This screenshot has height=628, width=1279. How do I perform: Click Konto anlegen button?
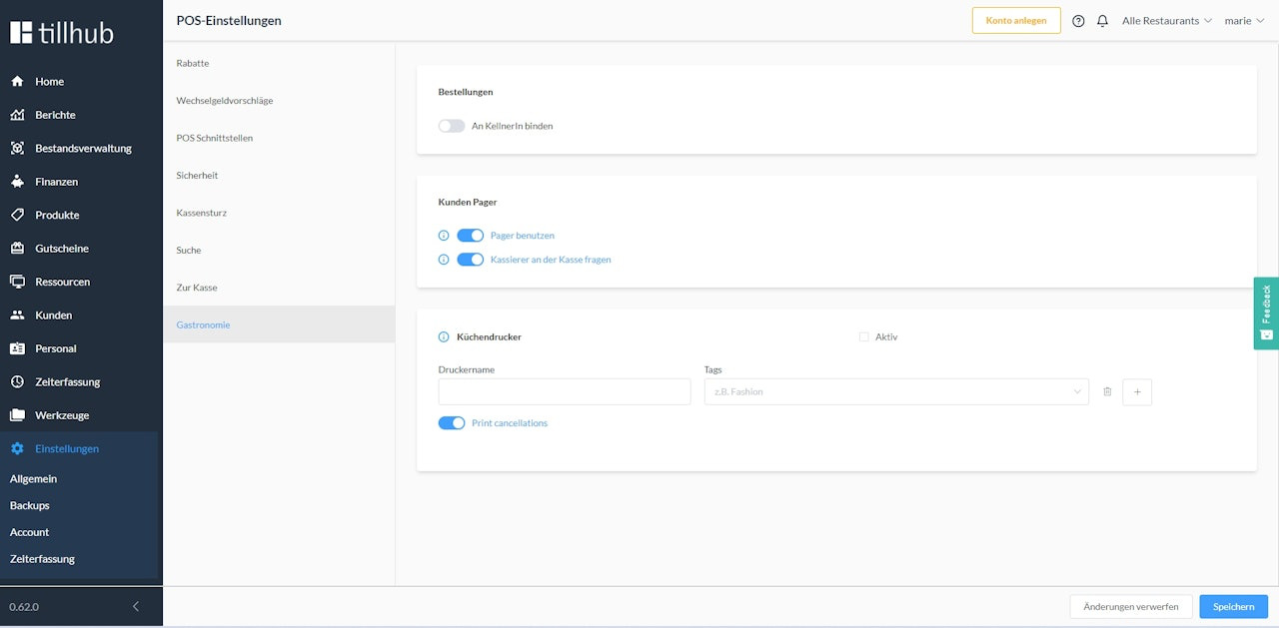1016,21
